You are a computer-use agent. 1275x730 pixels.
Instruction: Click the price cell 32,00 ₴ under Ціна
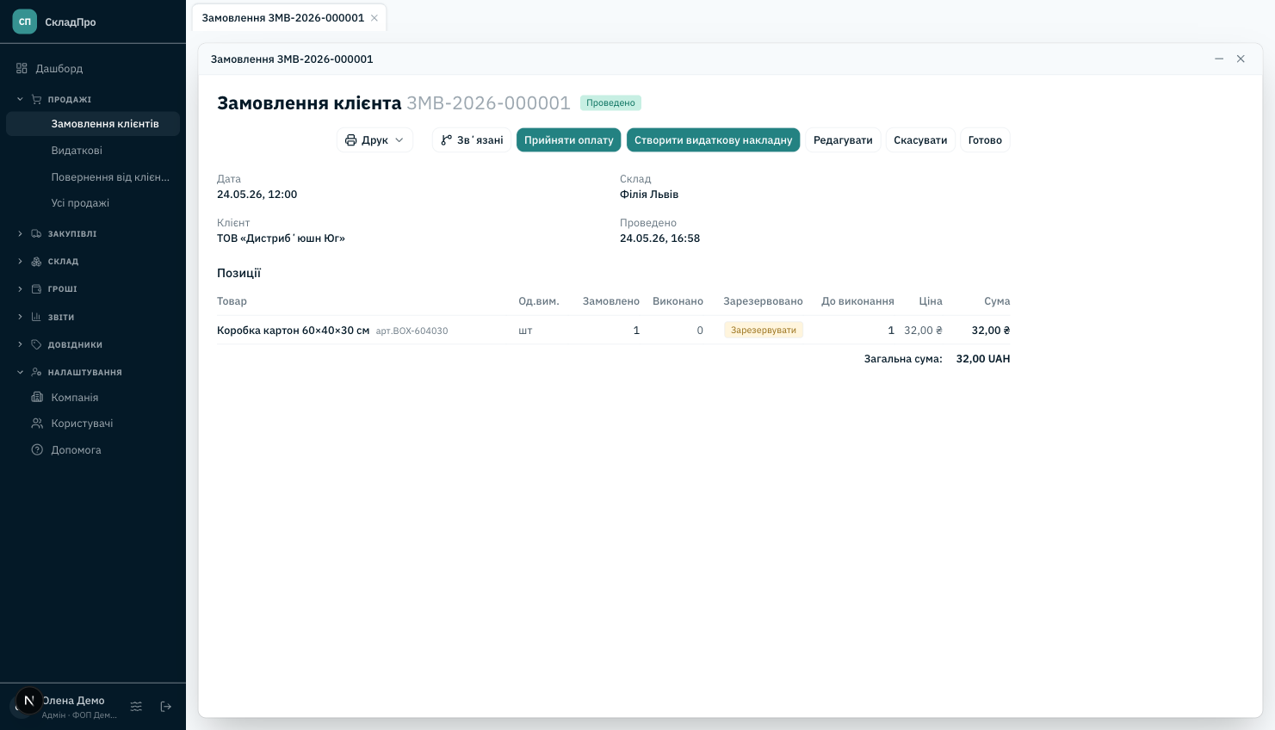923,331
